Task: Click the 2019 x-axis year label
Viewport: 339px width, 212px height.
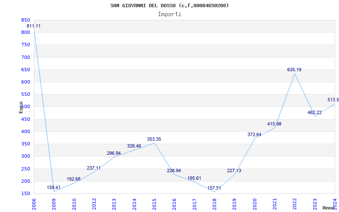Action: tap(235, 204)
